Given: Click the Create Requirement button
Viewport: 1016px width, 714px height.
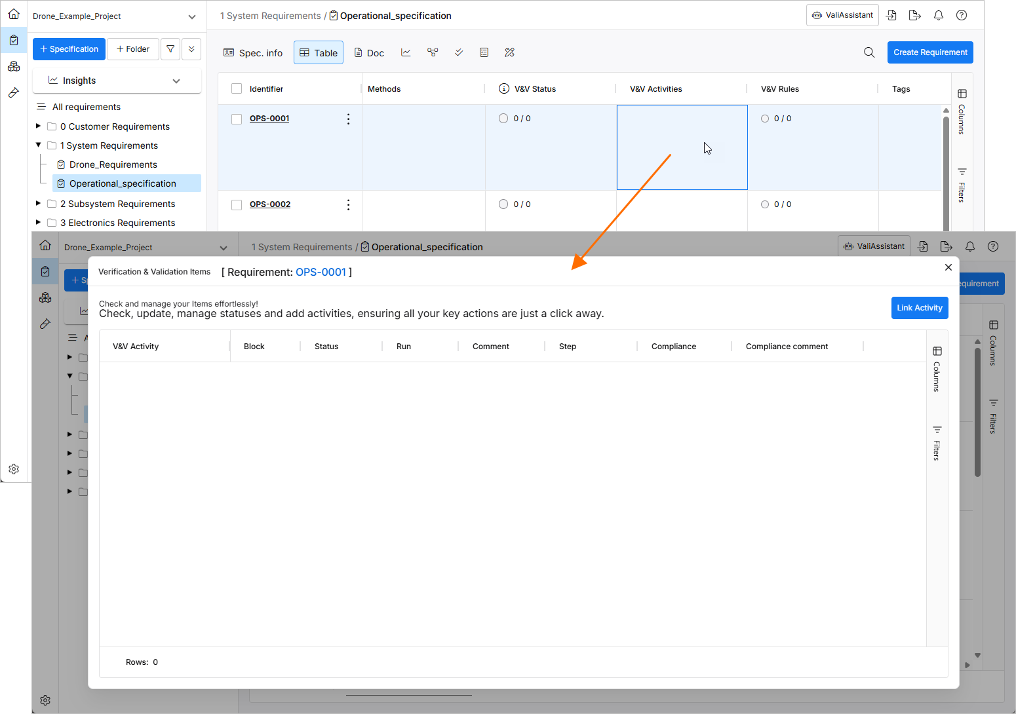Looking at the screenshot, I should [930, 52].
